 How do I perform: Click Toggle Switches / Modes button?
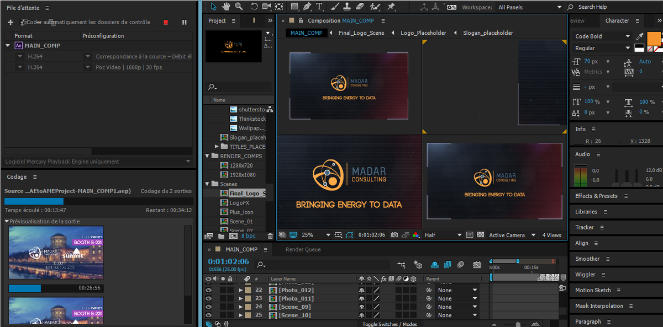(390, 324)
